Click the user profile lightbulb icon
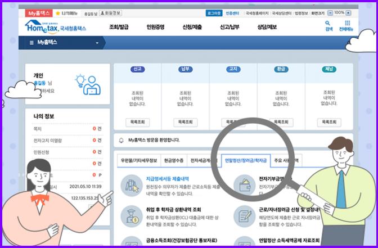 click(88, 85)
